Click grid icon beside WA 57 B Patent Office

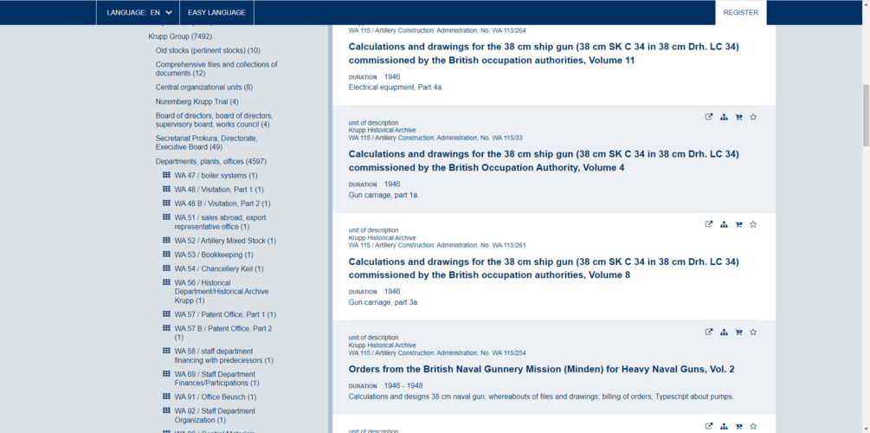pos(166,327)
